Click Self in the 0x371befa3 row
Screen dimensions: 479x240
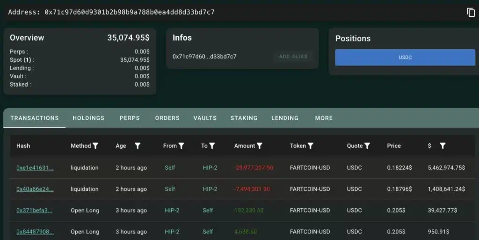(x=208, y=211)
